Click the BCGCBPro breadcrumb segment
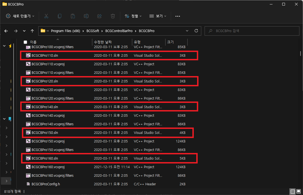Viewport: 303px width, 195px height. [147, 31]
